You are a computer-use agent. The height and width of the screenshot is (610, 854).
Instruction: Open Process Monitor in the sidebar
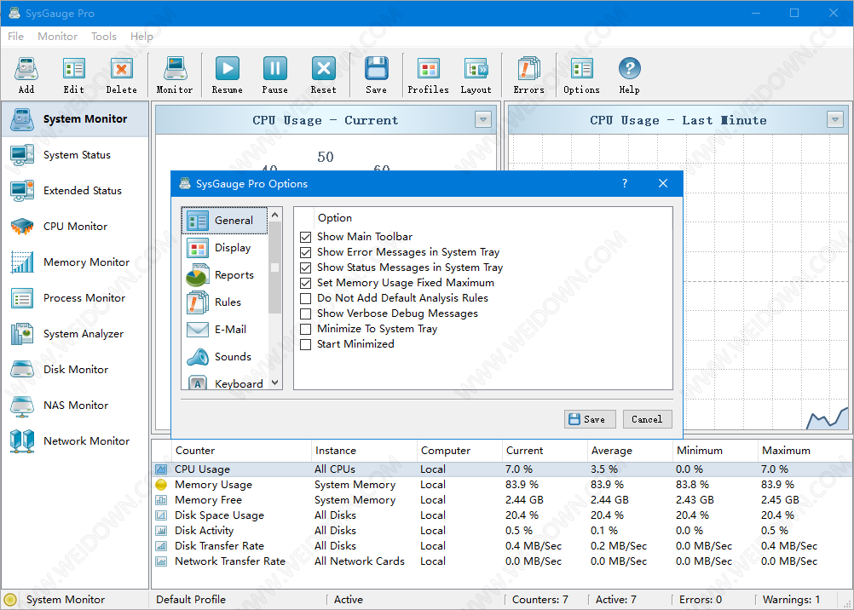click(75, 298)
